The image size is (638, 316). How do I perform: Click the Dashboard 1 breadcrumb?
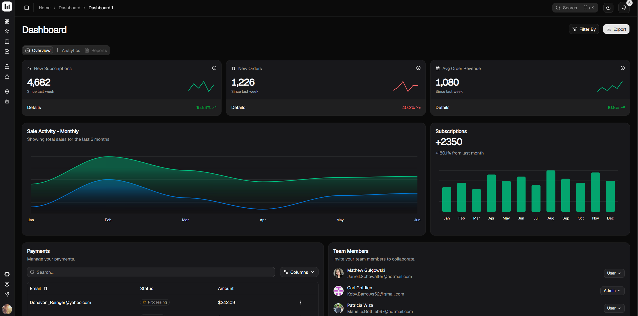101,8
